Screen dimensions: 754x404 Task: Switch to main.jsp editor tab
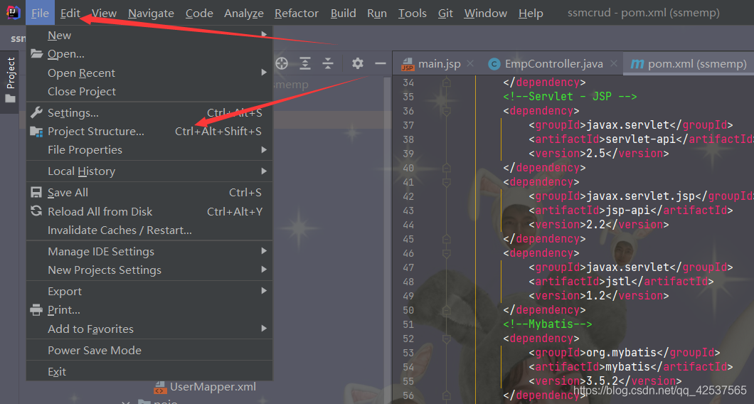pos(437,63)
